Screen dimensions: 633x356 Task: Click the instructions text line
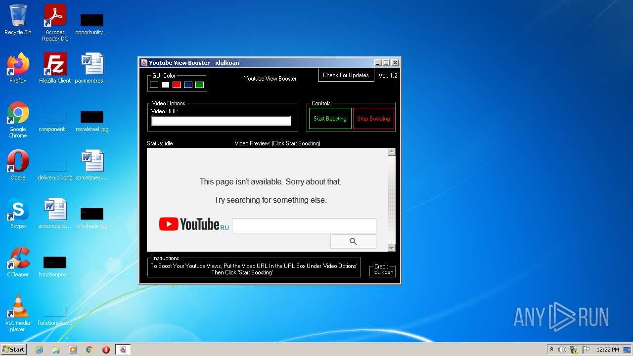254,269
